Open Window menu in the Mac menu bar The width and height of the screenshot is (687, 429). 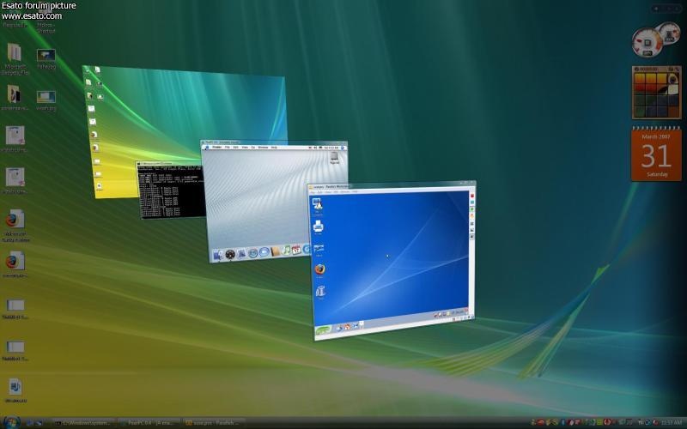pos(263,148)
